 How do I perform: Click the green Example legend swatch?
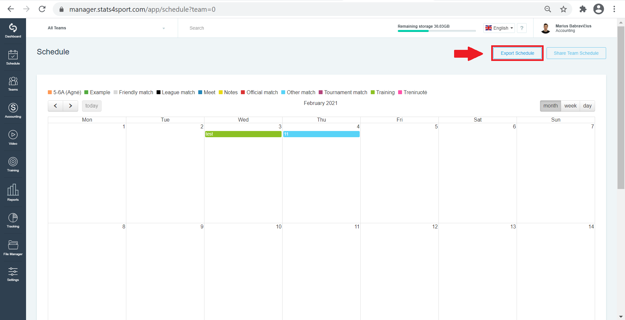click(87, 92)
